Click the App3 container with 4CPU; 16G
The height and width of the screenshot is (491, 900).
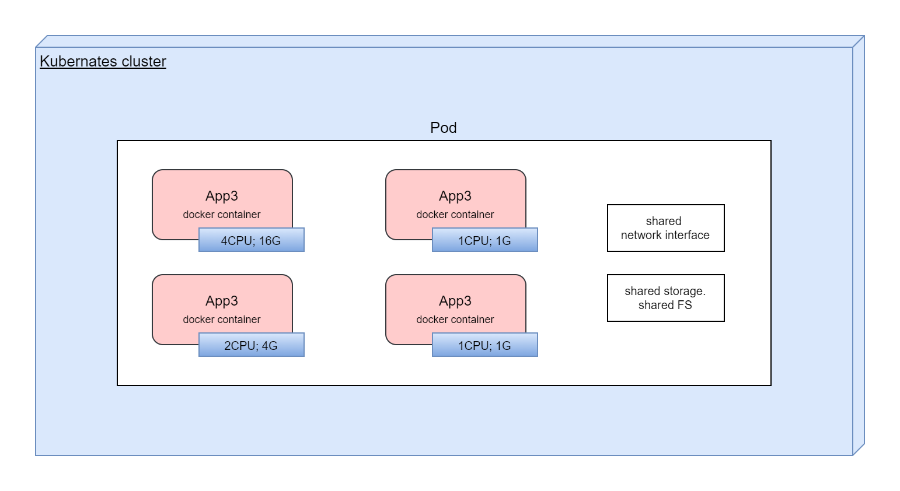222,204
